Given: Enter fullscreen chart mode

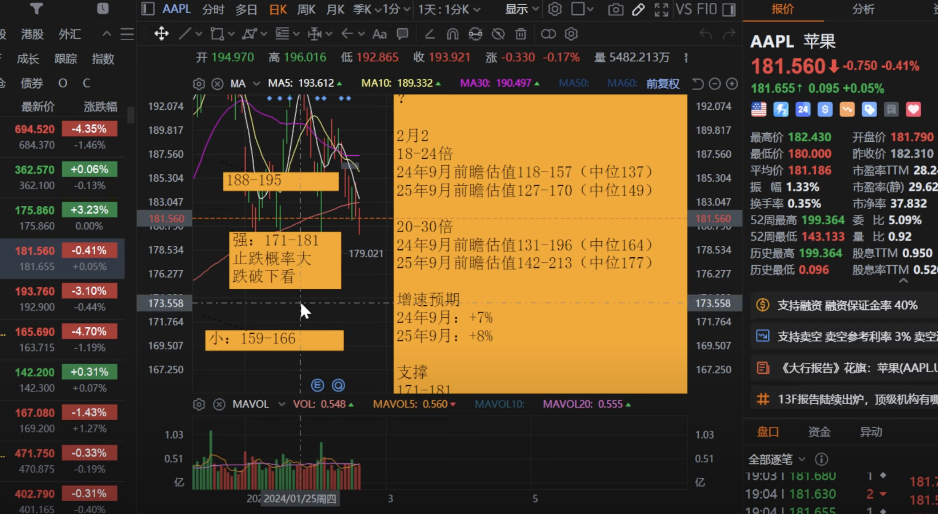Looking at the screenshot, I should (x=661, y=9).
